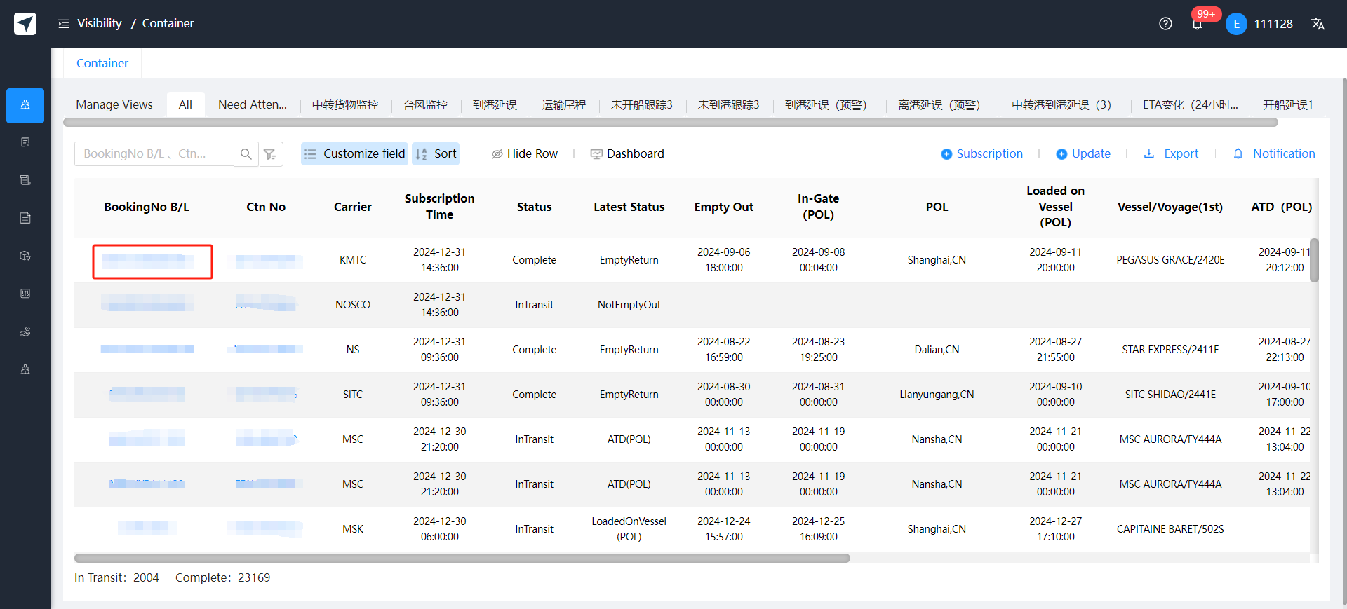Click the In Transit: 2004 count
Screen dimensions: 1347x609
[116, 577]
